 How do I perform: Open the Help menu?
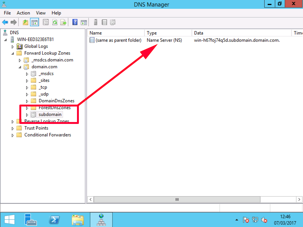56,13
